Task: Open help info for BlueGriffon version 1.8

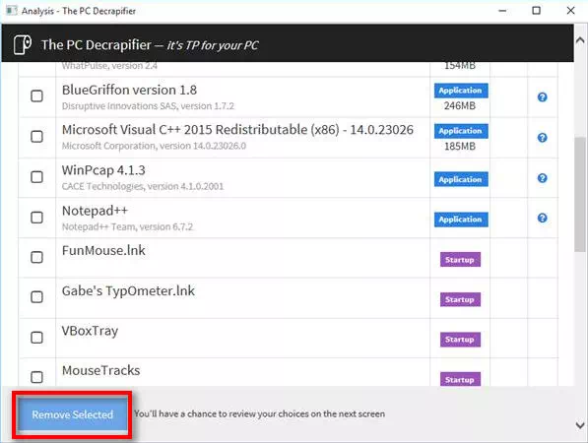Action: pos(542,97)
